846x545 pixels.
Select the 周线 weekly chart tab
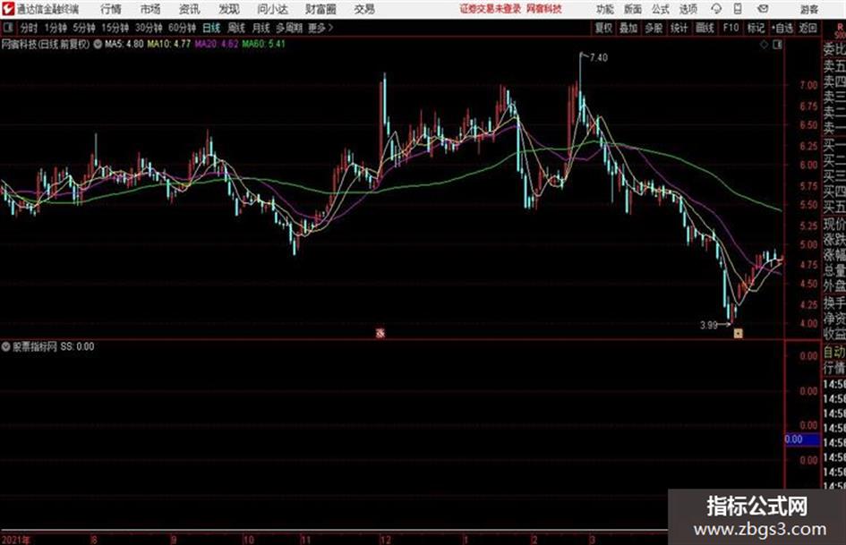point(236,28)
